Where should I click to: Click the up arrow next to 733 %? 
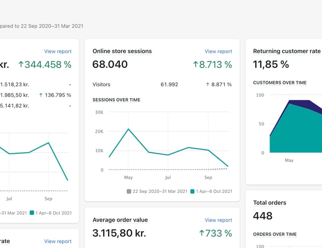202,233
